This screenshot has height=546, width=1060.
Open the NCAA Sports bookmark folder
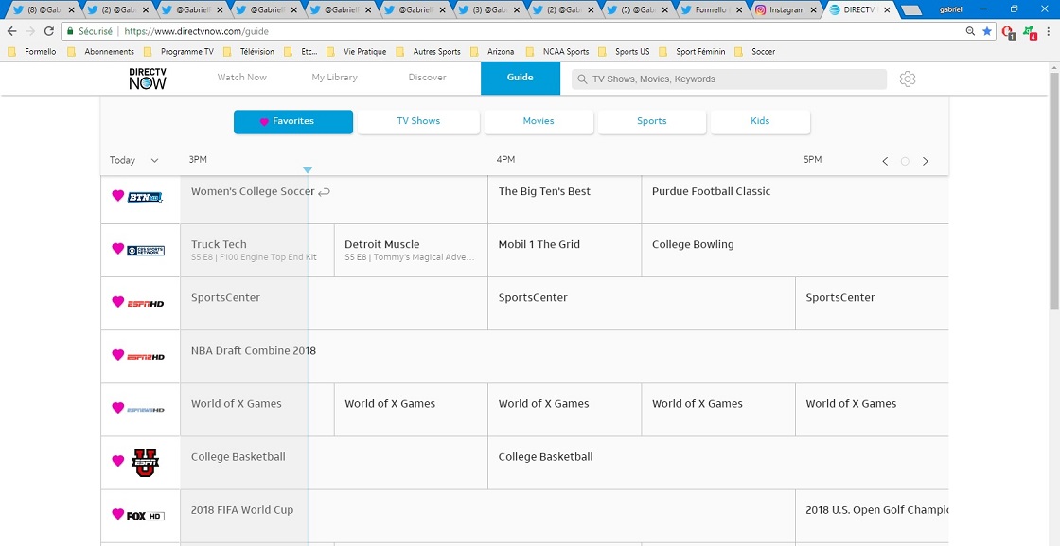[x=558, y=51]
